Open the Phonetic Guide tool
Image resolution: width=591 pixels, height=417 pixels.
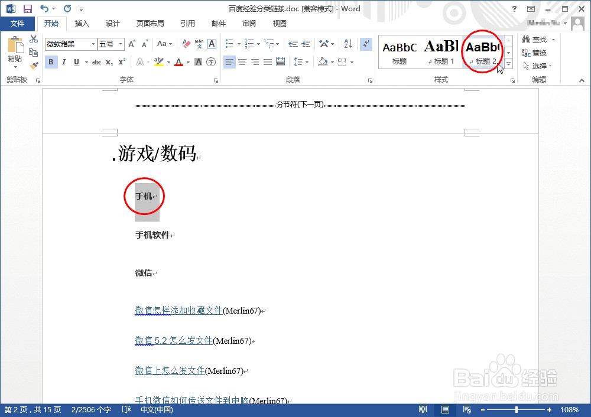coord(199,44)
